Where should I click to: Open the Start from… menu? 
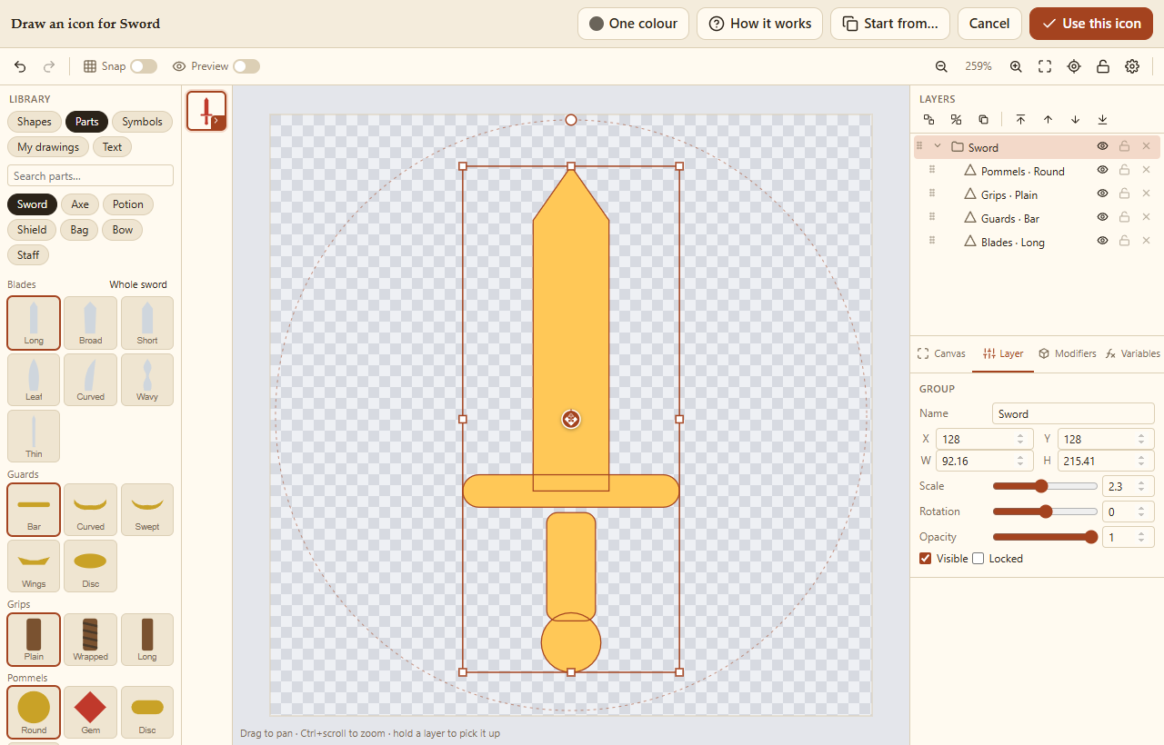pyautogui.click(x=890, y=24)
